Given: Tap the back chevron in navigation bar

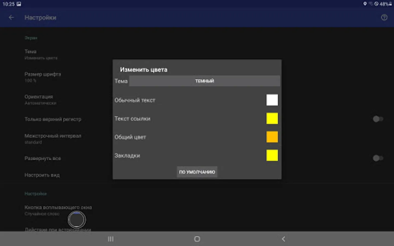Looking at the screenshot, I should [283, 239].
